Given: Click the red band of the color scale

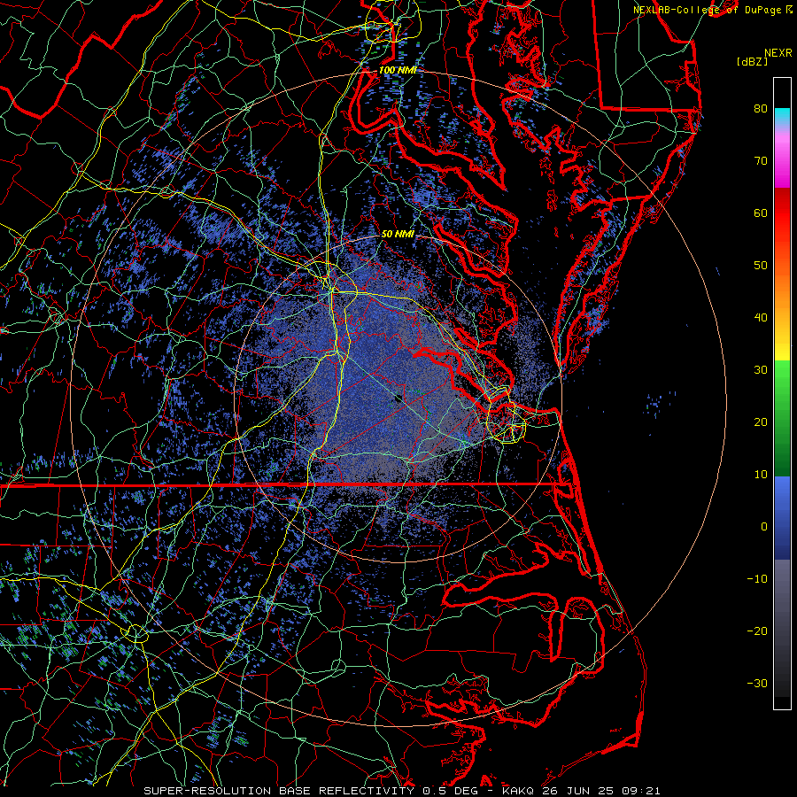Looking at the screenshot, I should click(x=782, y=213).
